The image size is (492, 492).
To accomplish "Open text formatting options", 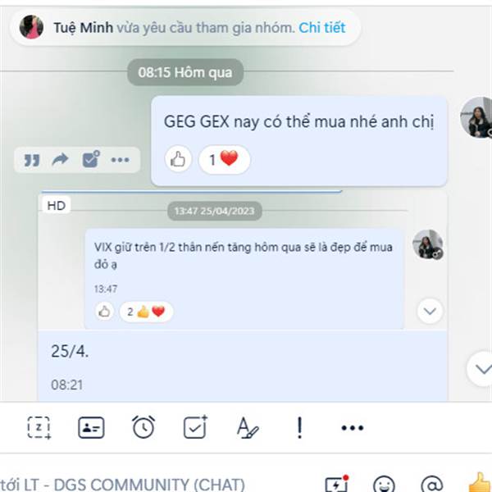I will (x=248, y=427).
